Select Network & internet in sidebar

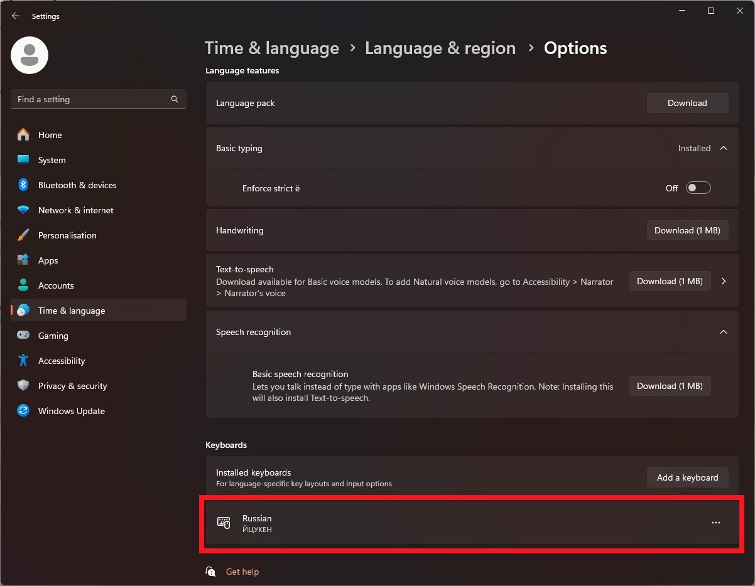click(99, 210)
